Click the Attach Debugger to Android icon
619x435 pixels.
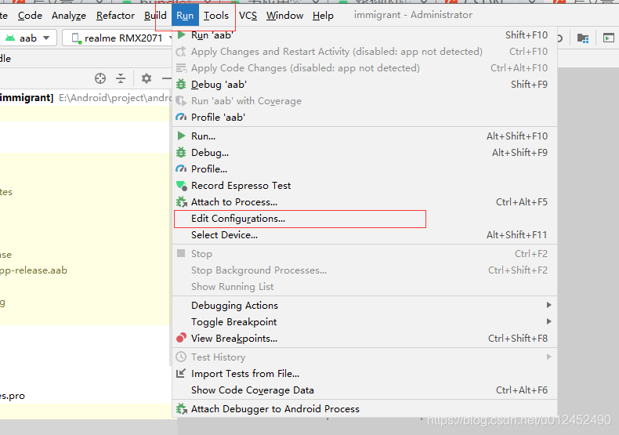pos(181,408)
